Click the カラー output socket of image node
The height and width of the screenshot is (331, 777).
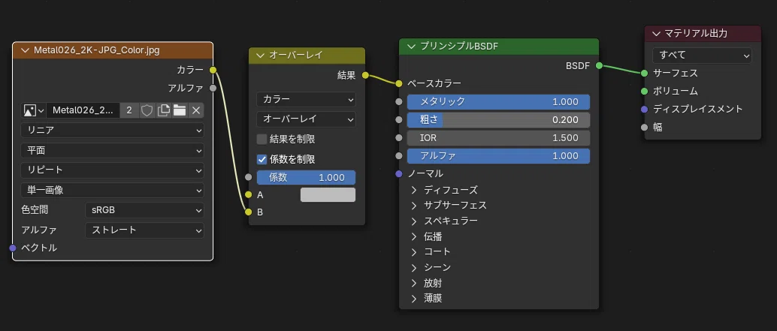point(213,71)
